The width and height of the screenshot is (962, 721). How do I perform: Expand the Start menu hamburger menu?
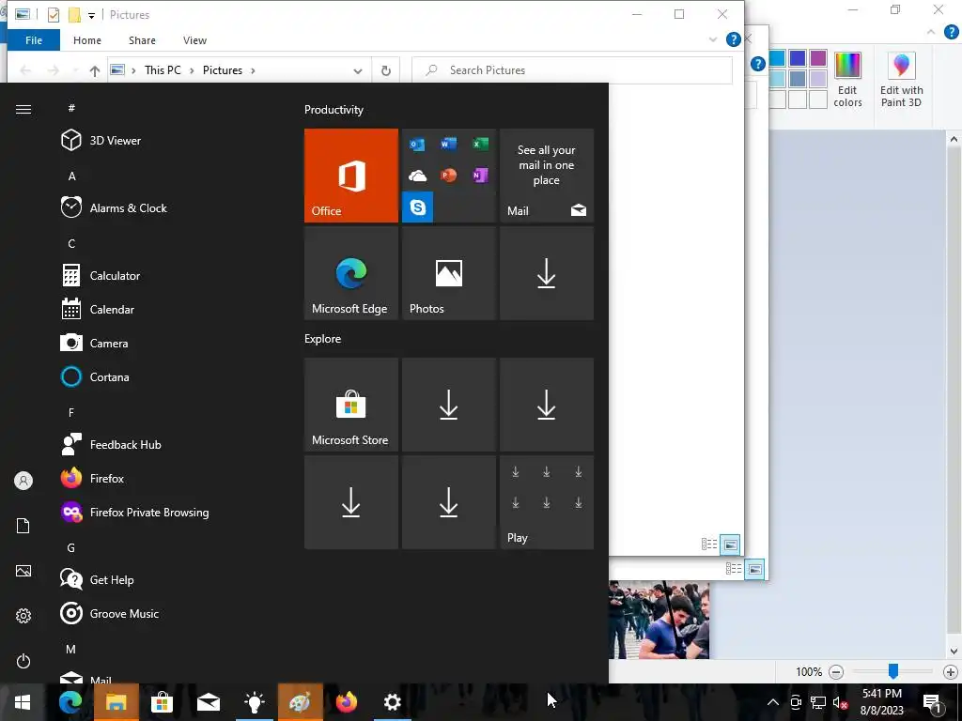coord(23,109)
